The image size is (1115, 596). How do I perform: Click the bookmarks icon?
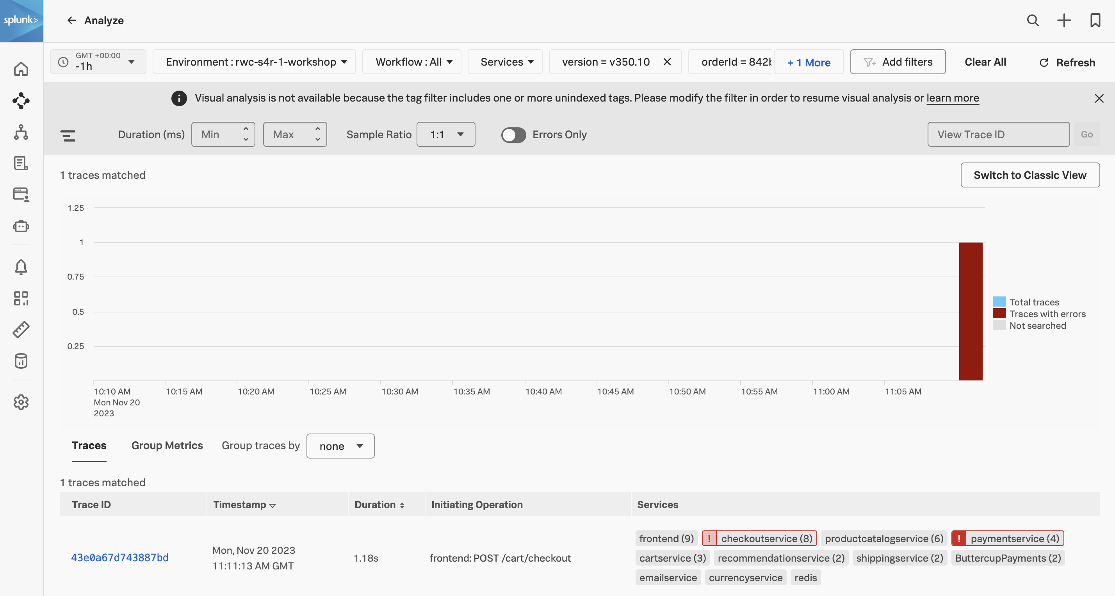coord(1094,21)
